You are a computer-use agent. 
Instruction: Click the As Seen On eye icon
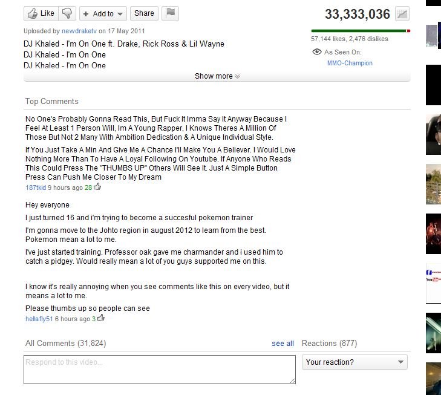pyautogui.click(x=317, y=52)
